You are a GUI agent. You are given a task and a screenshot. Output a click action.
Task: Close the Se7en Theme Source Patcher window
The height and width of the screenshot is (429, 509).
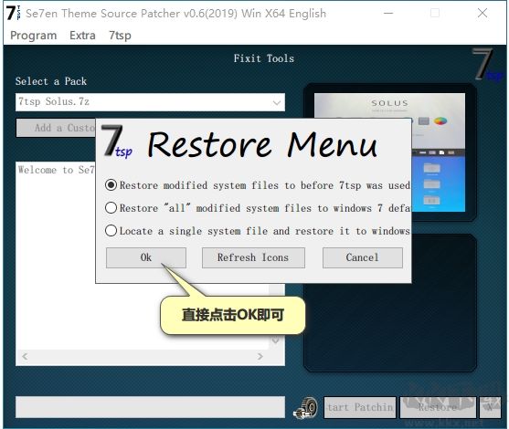coord(482,14)
